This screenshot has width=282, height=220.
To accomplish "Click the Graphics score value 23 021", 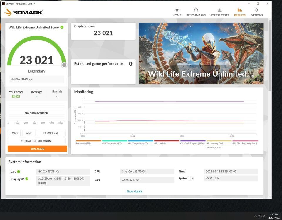I will (x=103, y=33).
